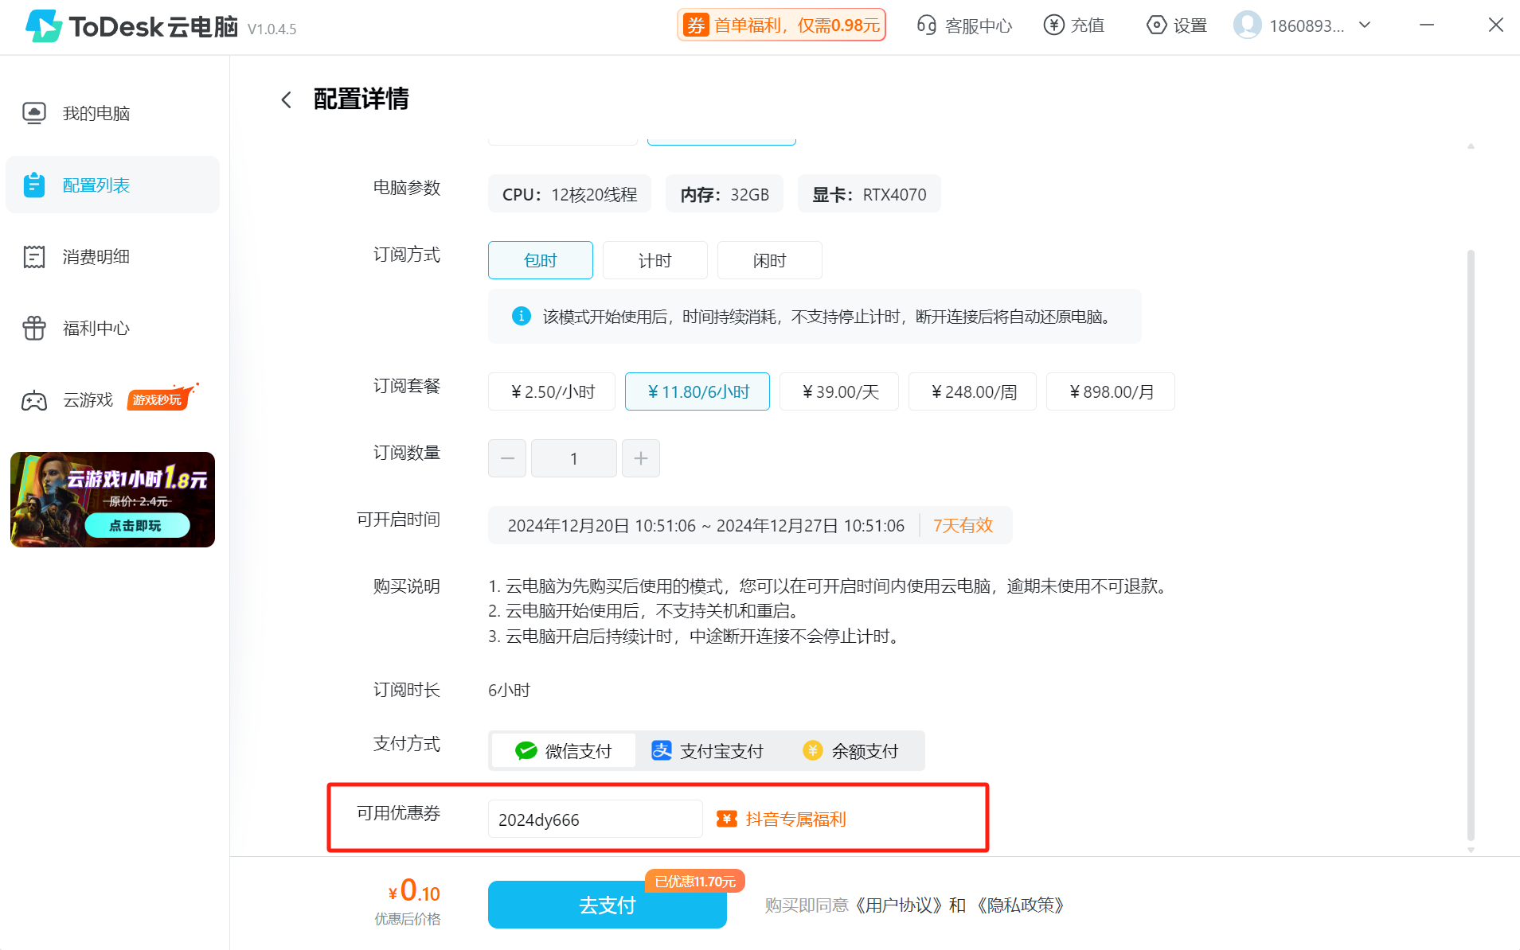Click the subscription quantity field
1520x950 pixels.
pos(574,458)
